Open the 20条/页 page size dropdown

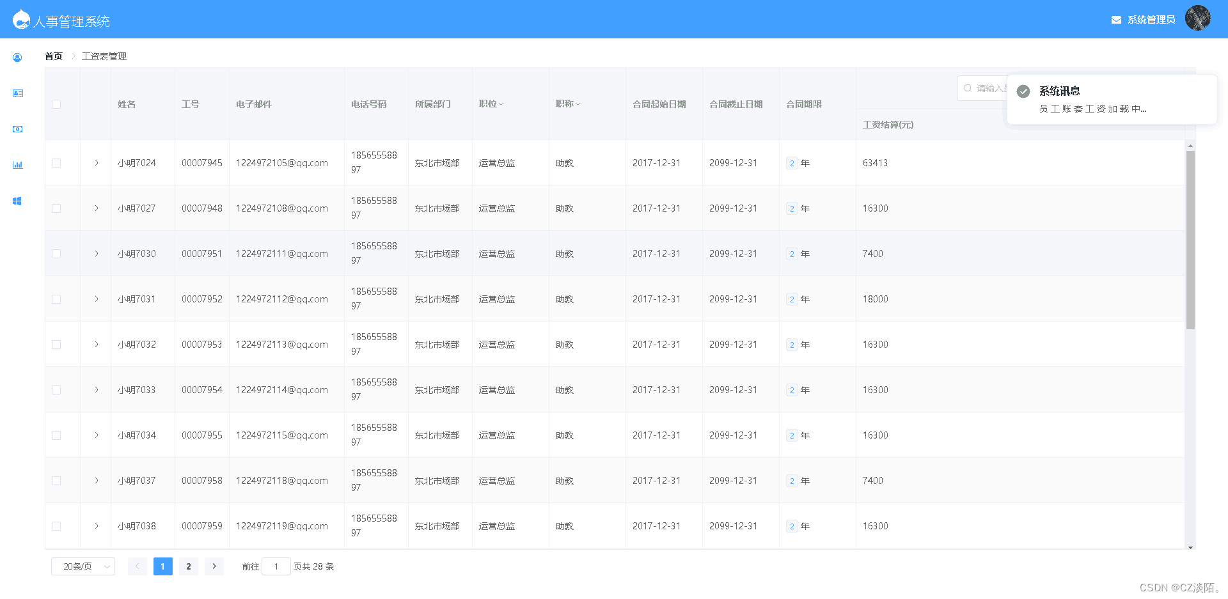click(83, 566)
